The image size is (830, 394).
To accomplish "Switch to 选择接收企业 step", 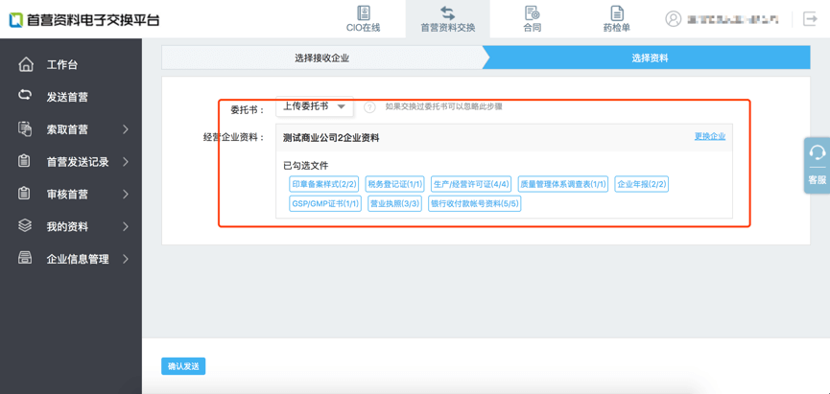I will 321,58.
